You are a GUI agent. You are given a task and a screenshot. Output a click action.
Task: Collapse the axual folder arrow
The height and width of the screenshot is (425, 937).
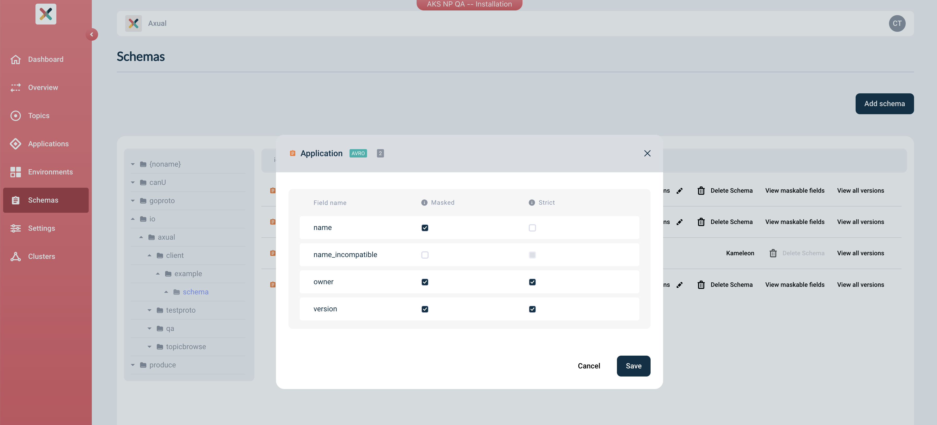(141, 237)
